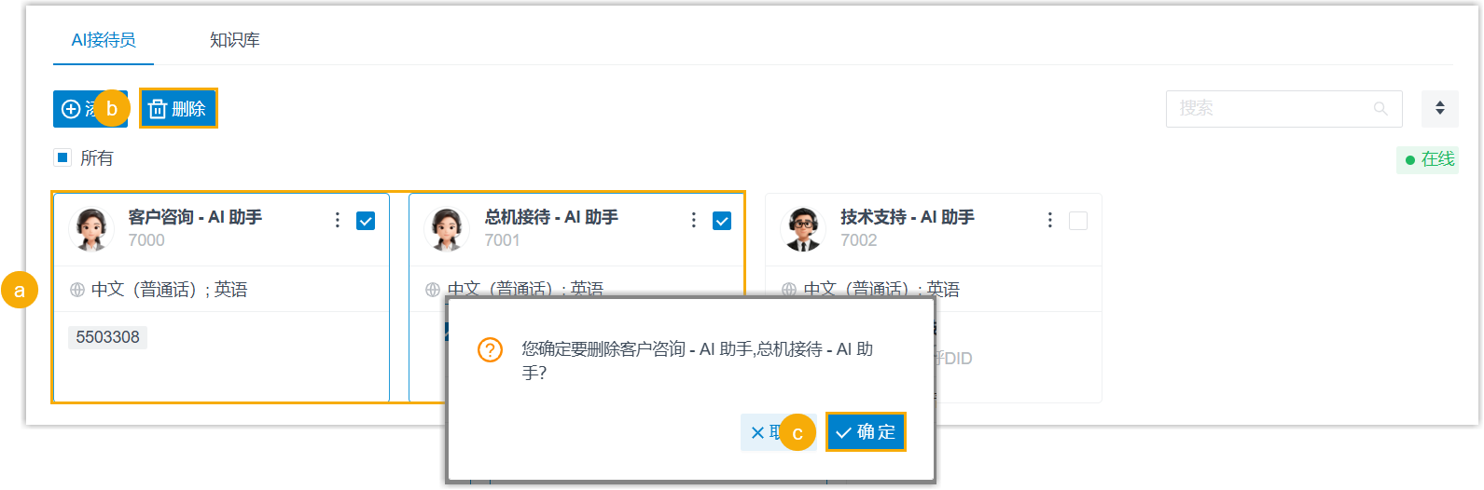Click the blue add receptionist button

73,109
